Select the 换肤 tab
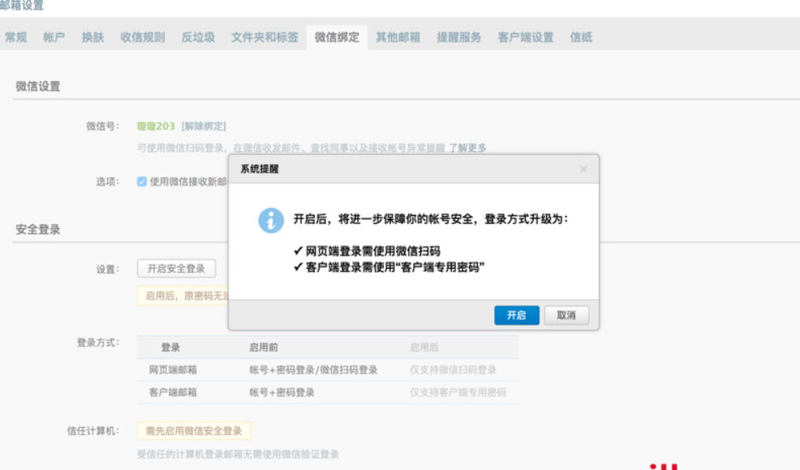Screen dimensions: 800x470 coord(92,37)
